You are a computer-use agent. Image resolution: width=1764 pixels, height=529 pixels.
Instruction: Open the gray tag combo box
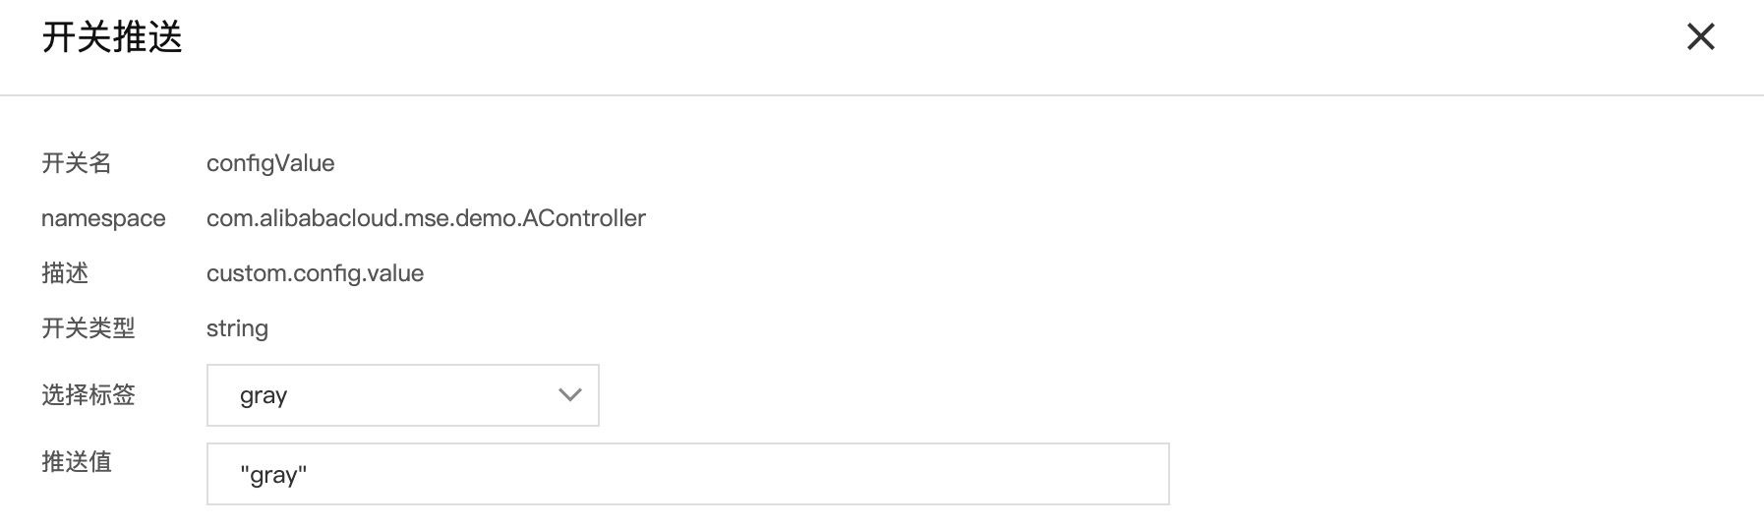(402, 395)
